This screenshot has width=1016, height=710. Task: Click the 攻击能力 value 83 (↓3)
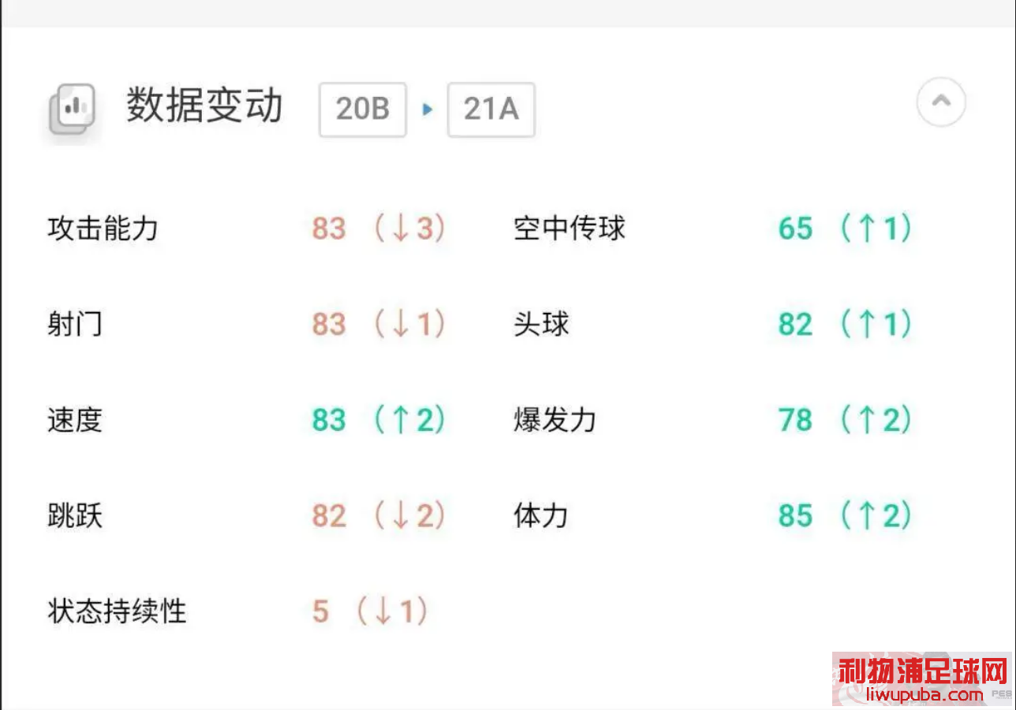(379, 229)
